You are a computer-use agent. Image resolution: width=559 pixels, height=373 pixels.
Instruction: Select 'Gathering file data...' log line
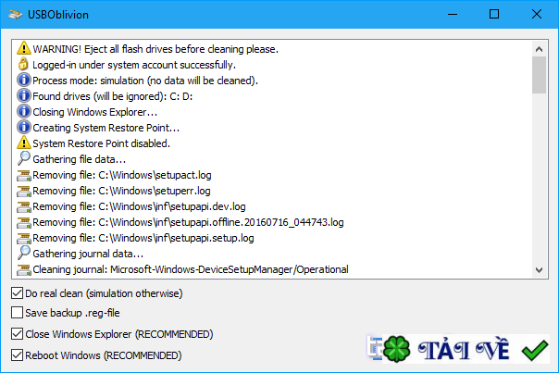click(x=80, y=158)
